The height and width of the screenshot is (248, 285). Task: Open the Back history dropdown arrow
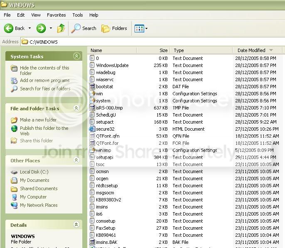click(x=29, y=28)
